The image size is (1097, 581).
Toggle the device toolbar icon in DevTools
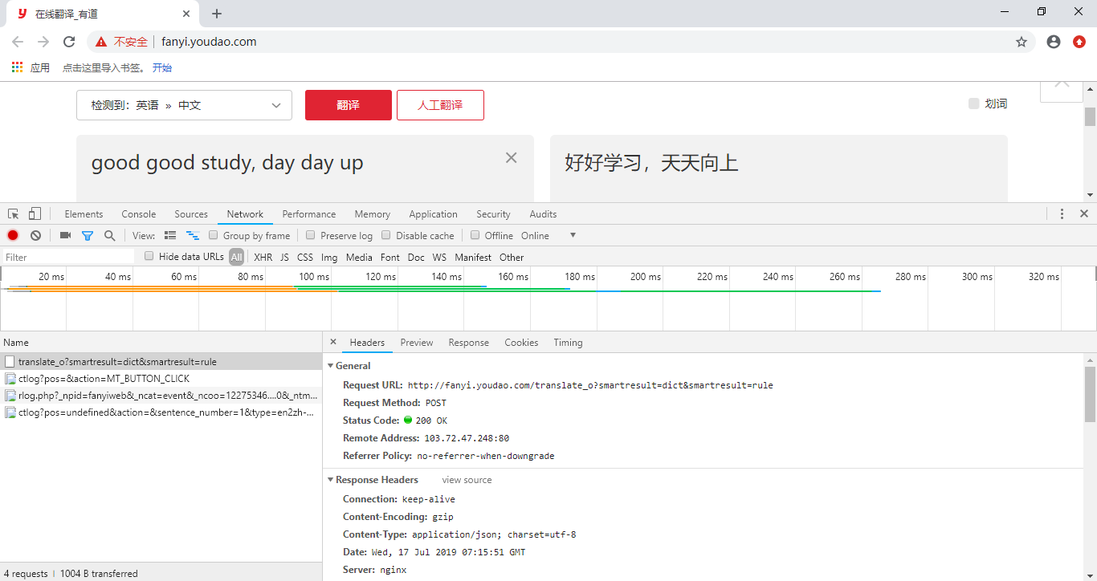pos(35,214)
